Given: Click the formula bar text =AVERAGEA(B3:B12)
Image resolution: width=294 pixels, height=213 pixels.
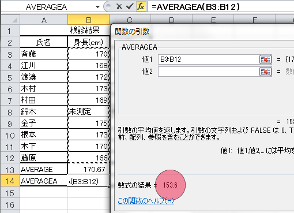Looking at the screenshot, I should (x=195, y=7).
